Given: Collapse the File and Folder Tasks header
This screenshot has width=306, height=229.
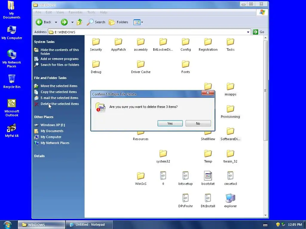Looking at the screenshot, I should 50,78.
